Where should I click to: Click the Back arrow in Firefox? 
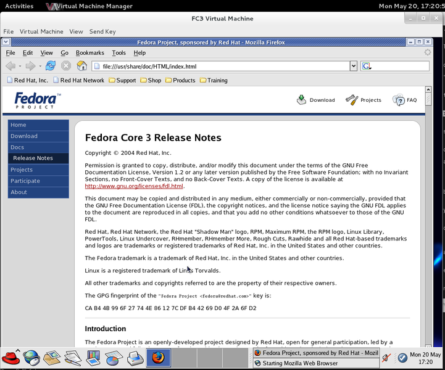click(10, 66)
